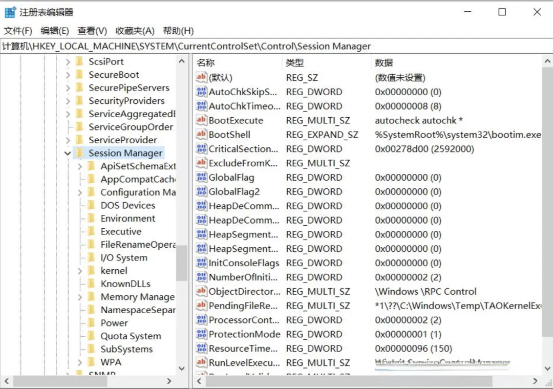Expand the ServiceProvider key

point(68,140)
